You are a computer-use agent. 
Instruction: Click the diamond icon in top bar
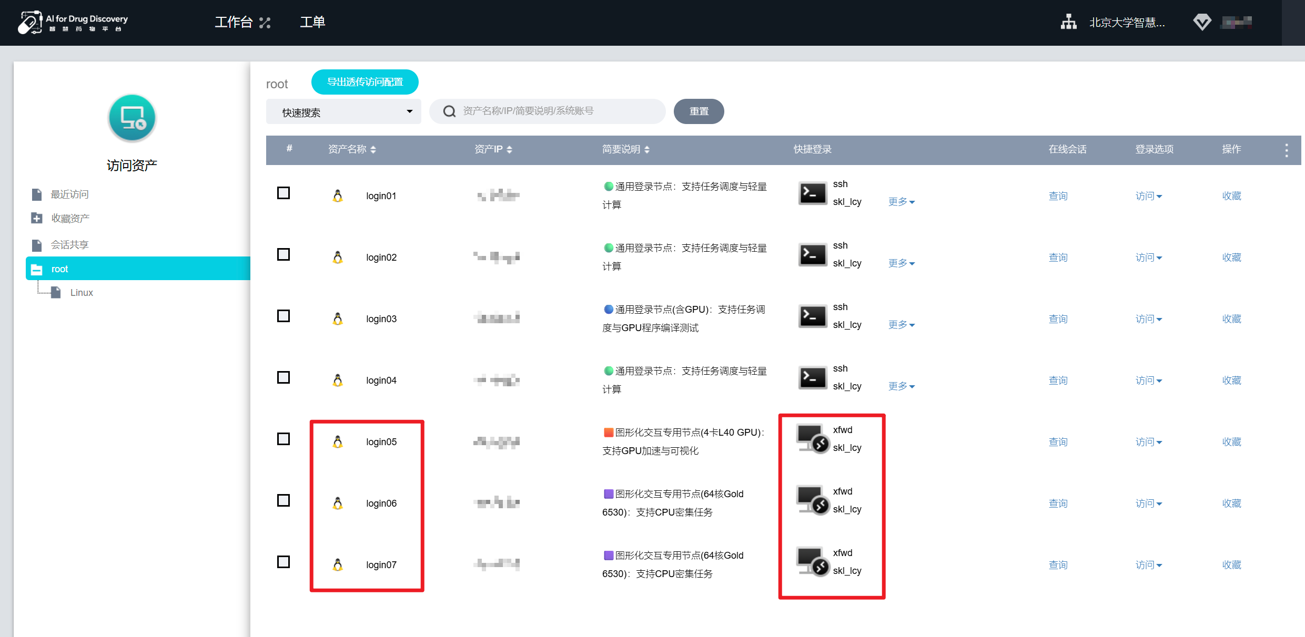pyautogui.click(x=1202, y=22)
